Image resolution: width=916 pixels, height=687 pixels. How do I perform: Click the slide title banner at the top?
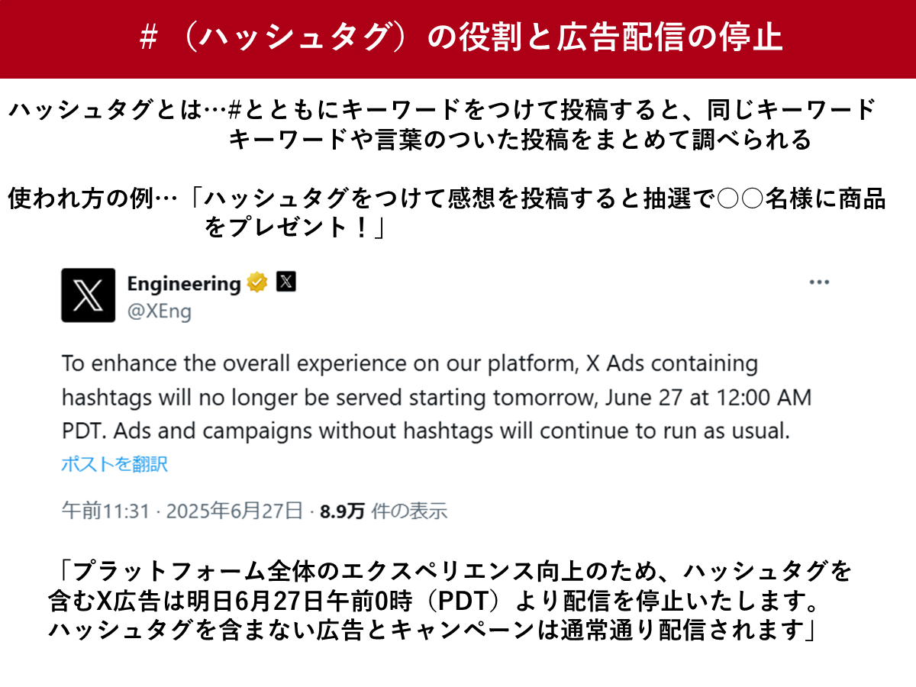[x=458, y=36]
